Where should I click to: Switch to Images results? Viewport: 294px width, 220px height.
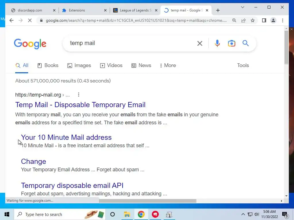click(x=79, y=66)
